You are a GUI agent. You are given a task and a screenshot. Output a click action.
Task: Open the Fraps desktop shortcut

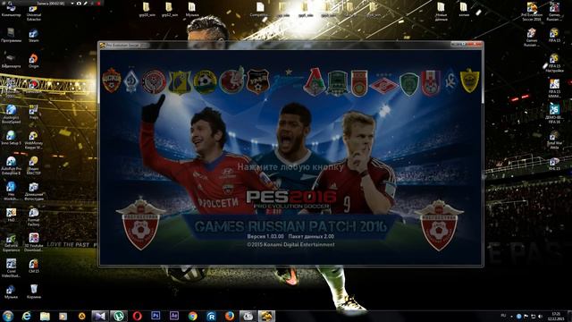click(x=34, y=113)
